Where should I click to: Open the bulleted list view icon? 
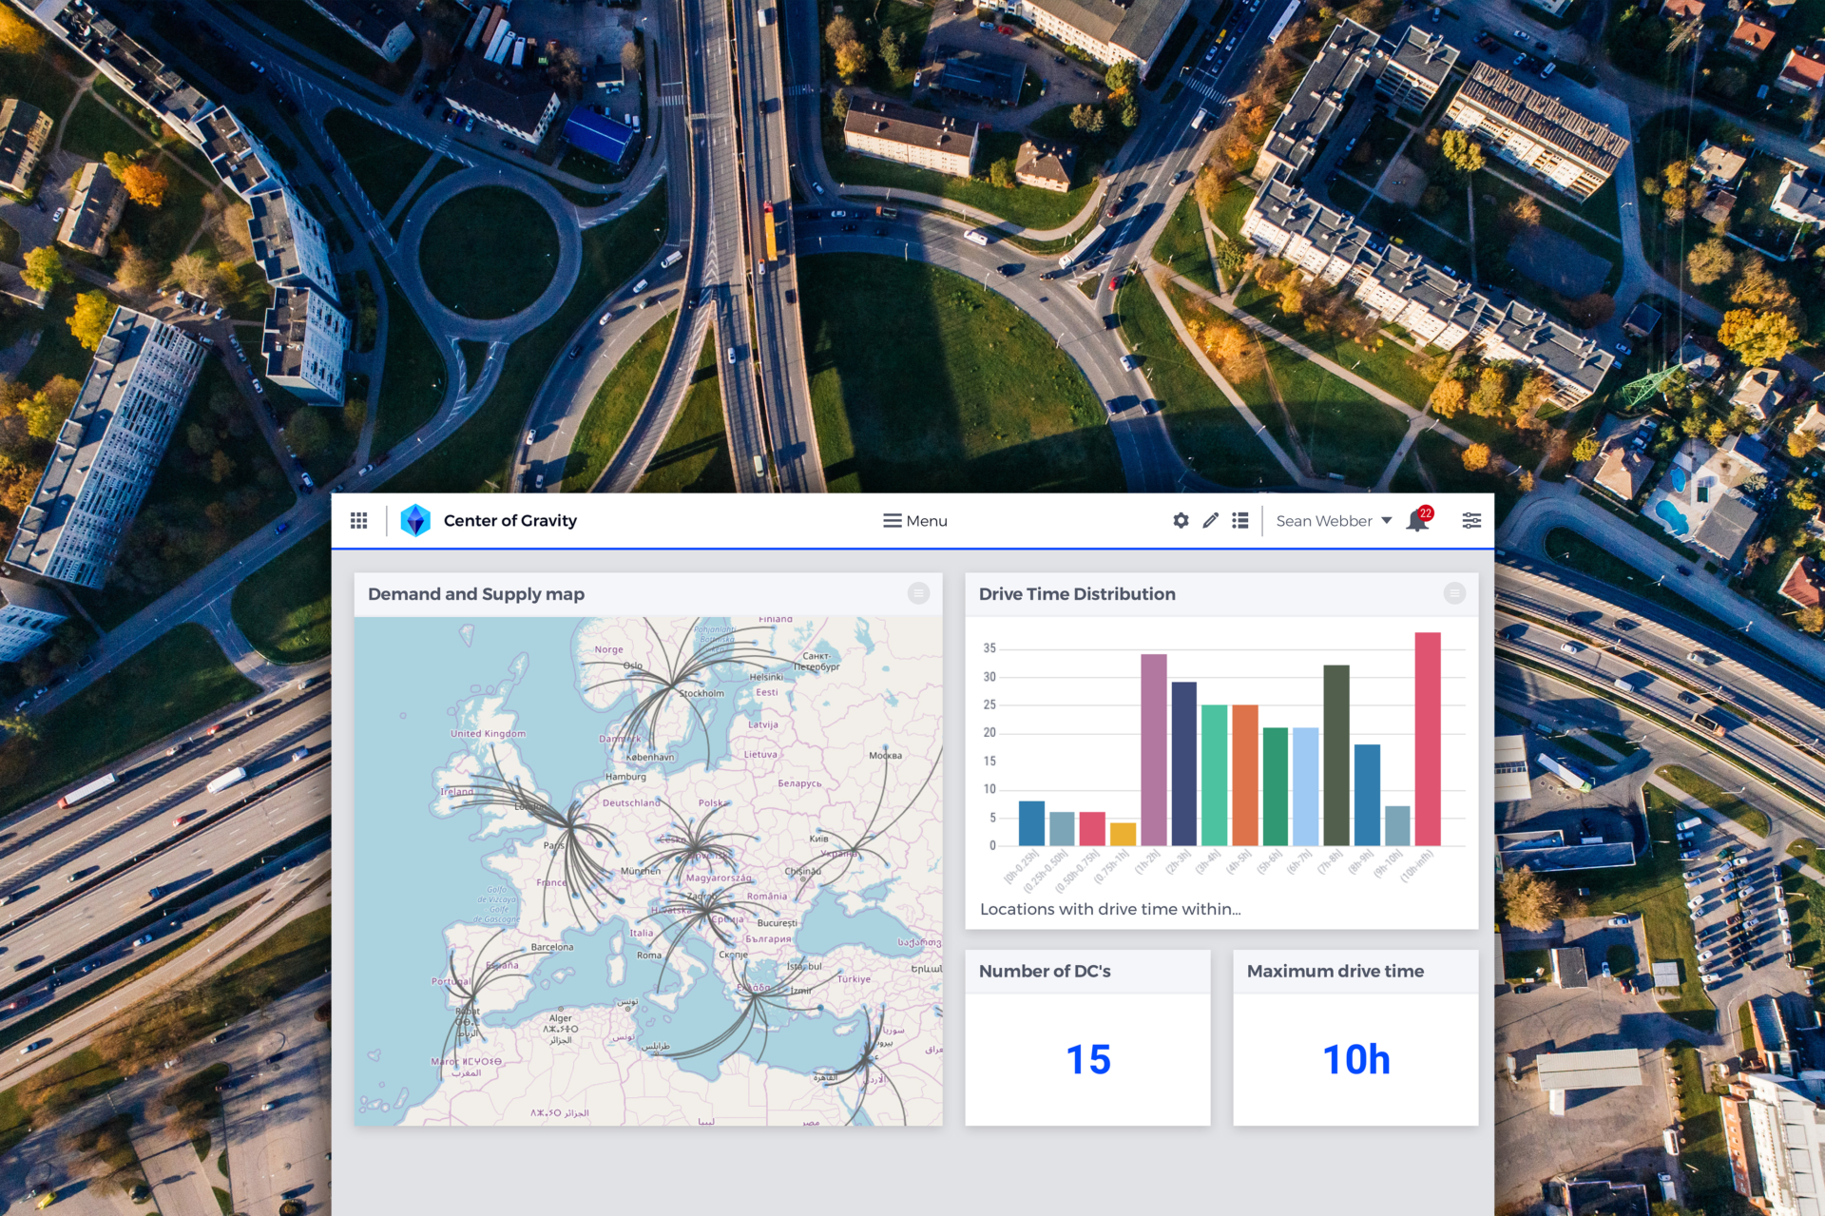1239,520
